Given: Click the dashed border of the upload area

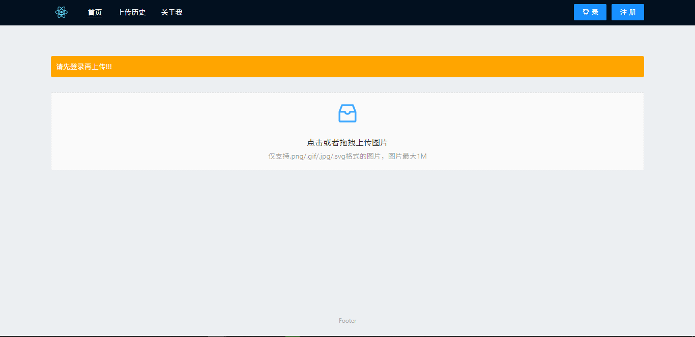Looking at the screenshot, I should click(x=347, y=93).
